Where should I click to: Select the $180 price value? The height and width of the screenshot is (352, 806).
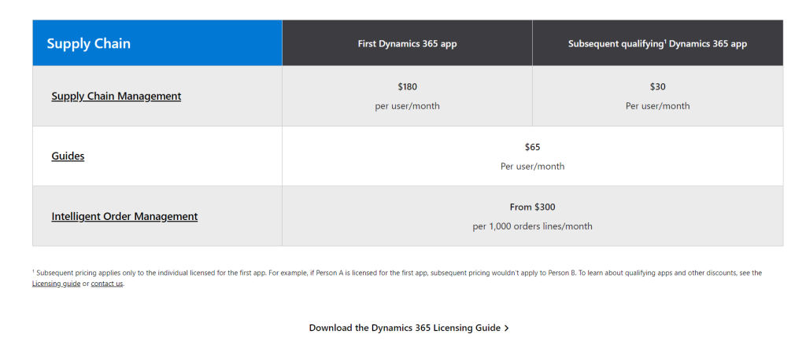coord(407,86)
